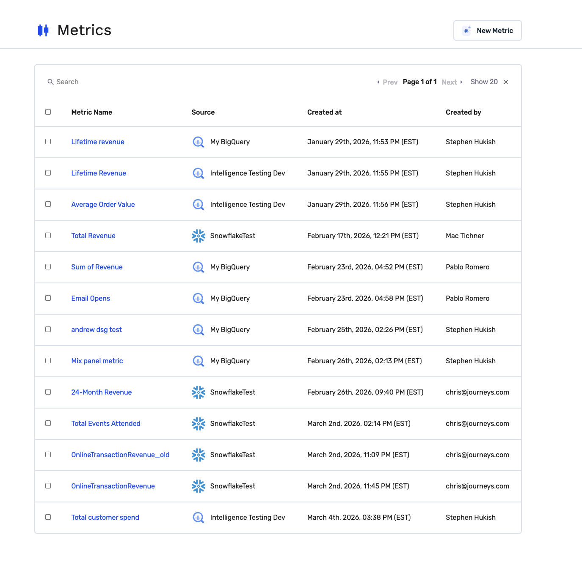Click the sparkle icon in New Metric button
The width and height of the screenshot is (582, 565).
coord(466,30)
